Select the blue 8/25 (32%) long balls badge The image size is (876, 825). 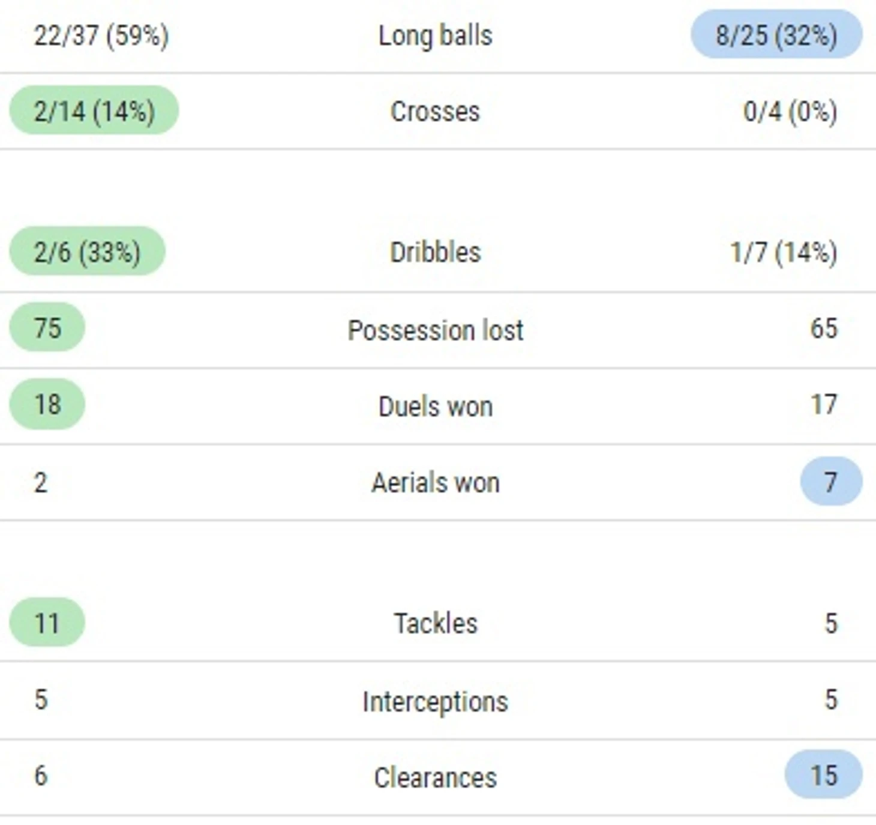click(x=776, y=34)
